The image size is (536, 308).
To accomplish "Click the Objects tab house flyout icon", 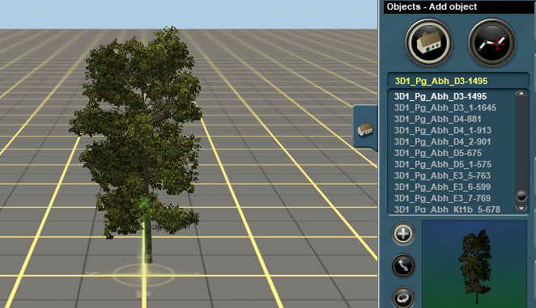I will pyautogui.click(x=365, y=129).
